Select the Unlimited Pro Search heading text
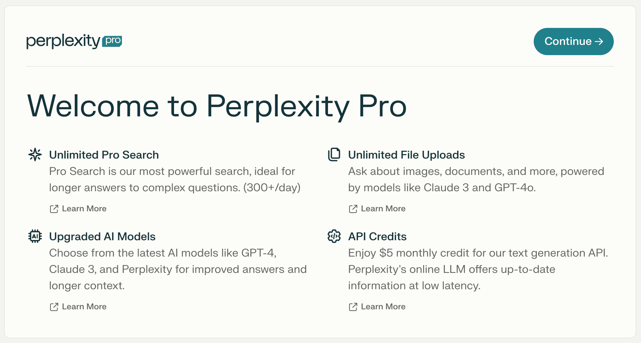 [104, 155]
